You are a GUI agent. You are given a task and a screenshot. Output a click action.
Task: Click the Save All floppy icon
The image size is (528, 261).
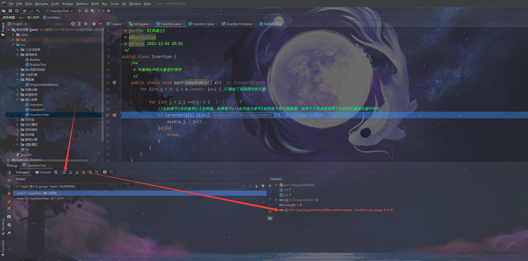(x=10, y=11)
